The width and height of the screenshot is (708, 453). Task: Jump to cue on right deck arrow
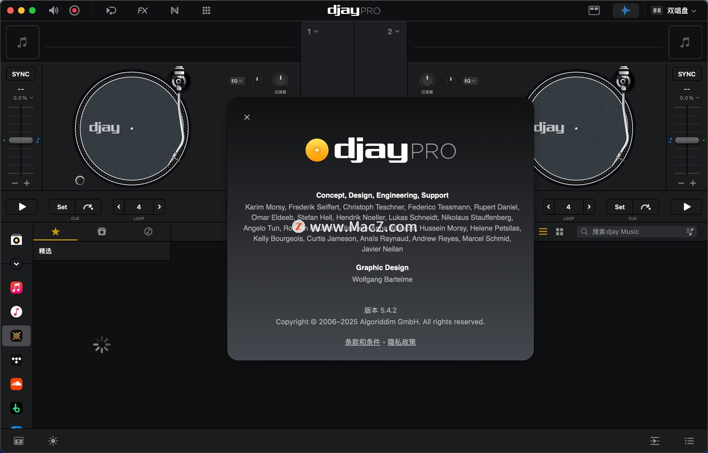pyautogui.click(x=646, y=207)
